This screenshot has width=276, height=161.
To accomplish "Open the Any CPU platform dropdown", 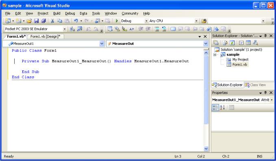I will coord(196,21).
